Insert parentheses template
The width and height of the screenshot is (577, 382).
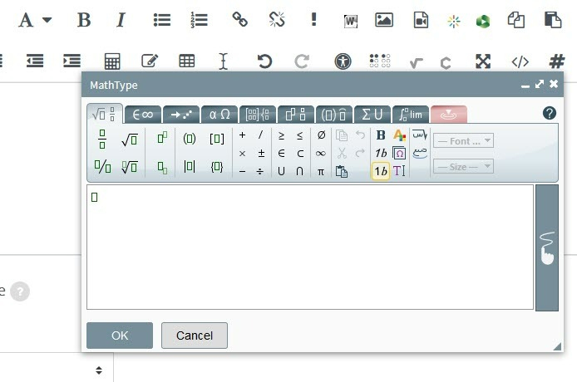[190, 139]
